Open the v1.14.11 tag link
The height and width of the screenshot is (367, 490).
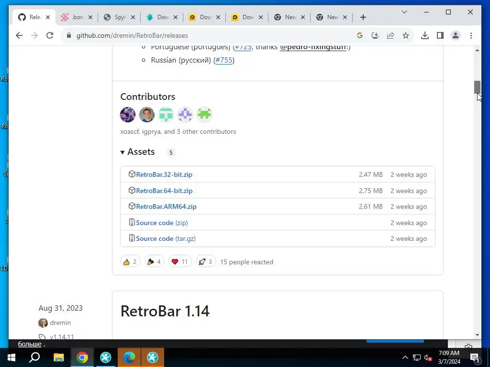coord(62,337)
